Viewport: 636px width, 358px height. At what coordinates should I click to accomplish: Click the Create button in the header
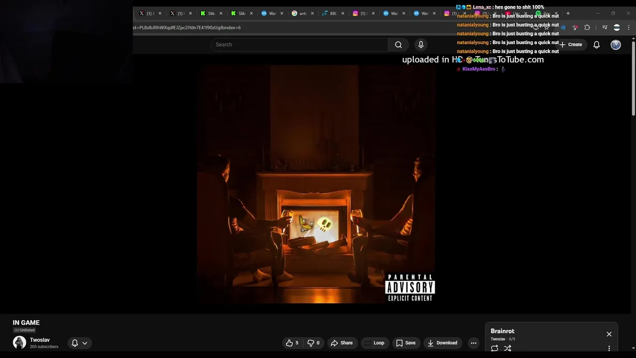coord(570,45)
